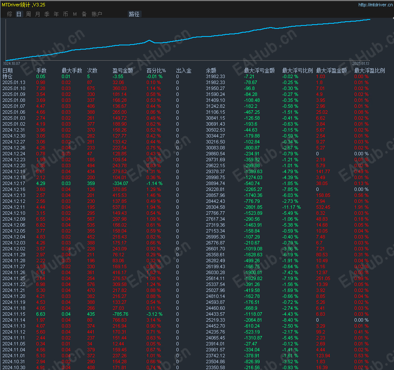Open the 账户 account tab
The image size is (394, 370).
(97, 14)
